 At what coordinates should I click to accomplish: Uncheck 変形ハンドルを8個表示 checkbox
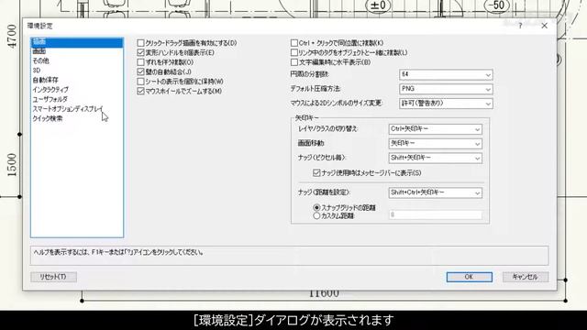click(140, 53)
